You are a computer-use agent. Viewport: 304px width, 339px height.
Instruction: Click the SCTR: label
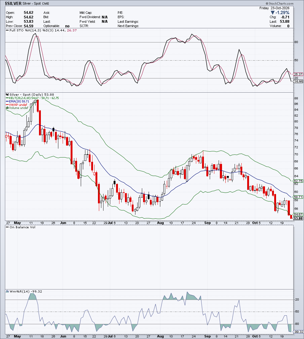(84, 26)
